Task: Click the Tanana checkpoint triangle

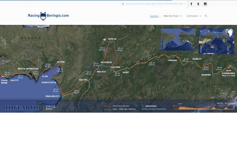Action: click(x=173, y=57)
